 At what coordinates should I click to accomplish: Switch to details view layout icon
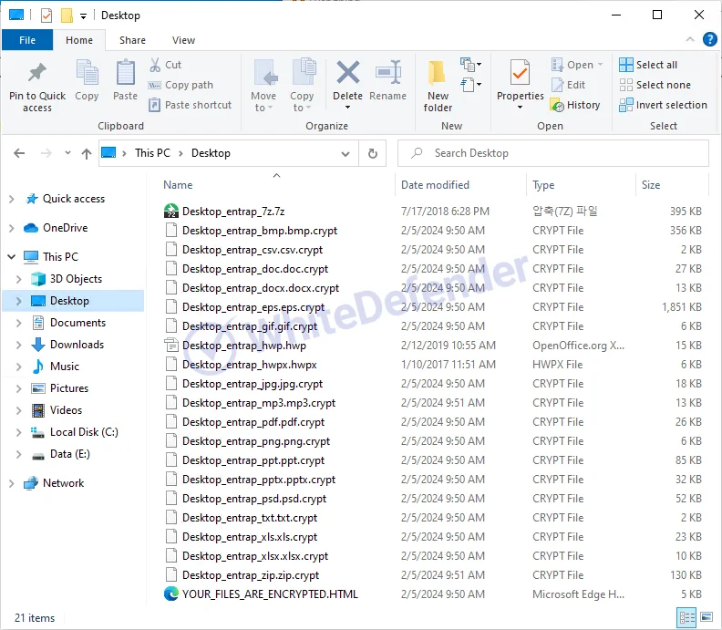pyautogui.click(x=686, y=617)
